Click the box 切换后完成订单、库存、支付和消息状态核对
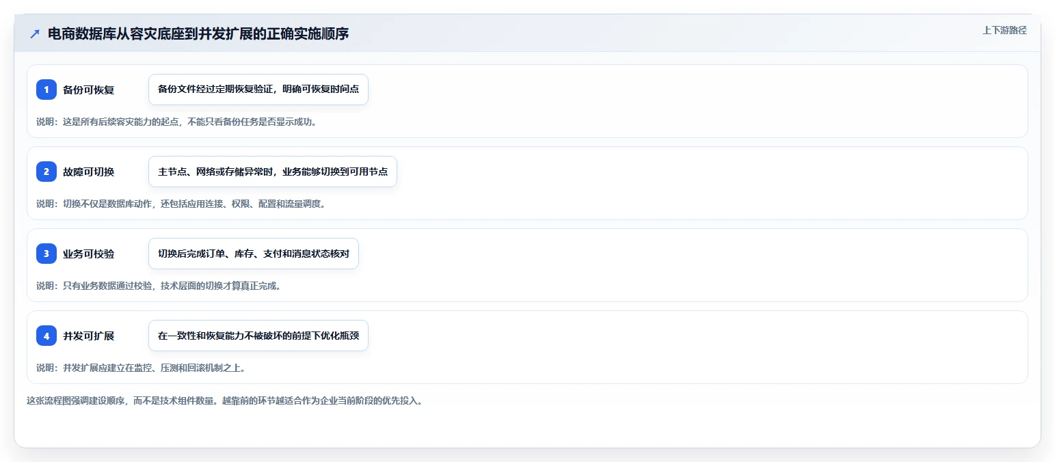1055x462 pixels. pos(254,254)
